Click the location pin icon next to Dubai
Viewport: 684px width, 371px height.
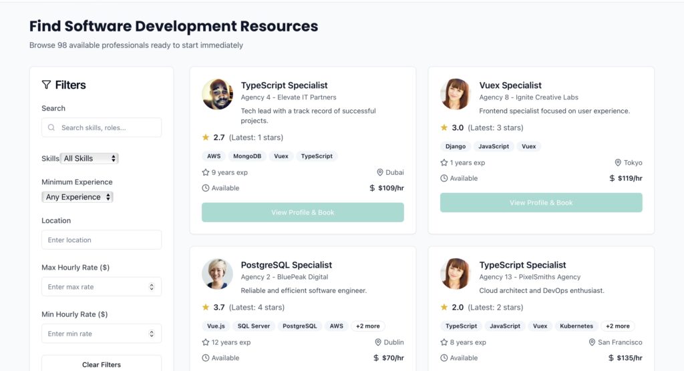pyautogui.click(x=379, y=172)
